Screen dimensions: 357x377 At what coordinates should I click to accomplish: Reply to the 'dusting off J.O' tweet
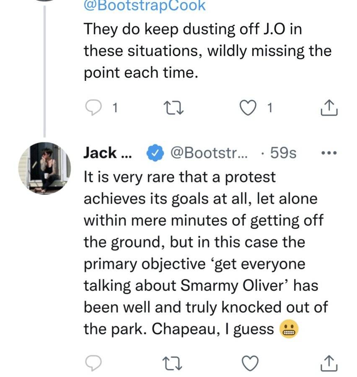coord(93,108)
